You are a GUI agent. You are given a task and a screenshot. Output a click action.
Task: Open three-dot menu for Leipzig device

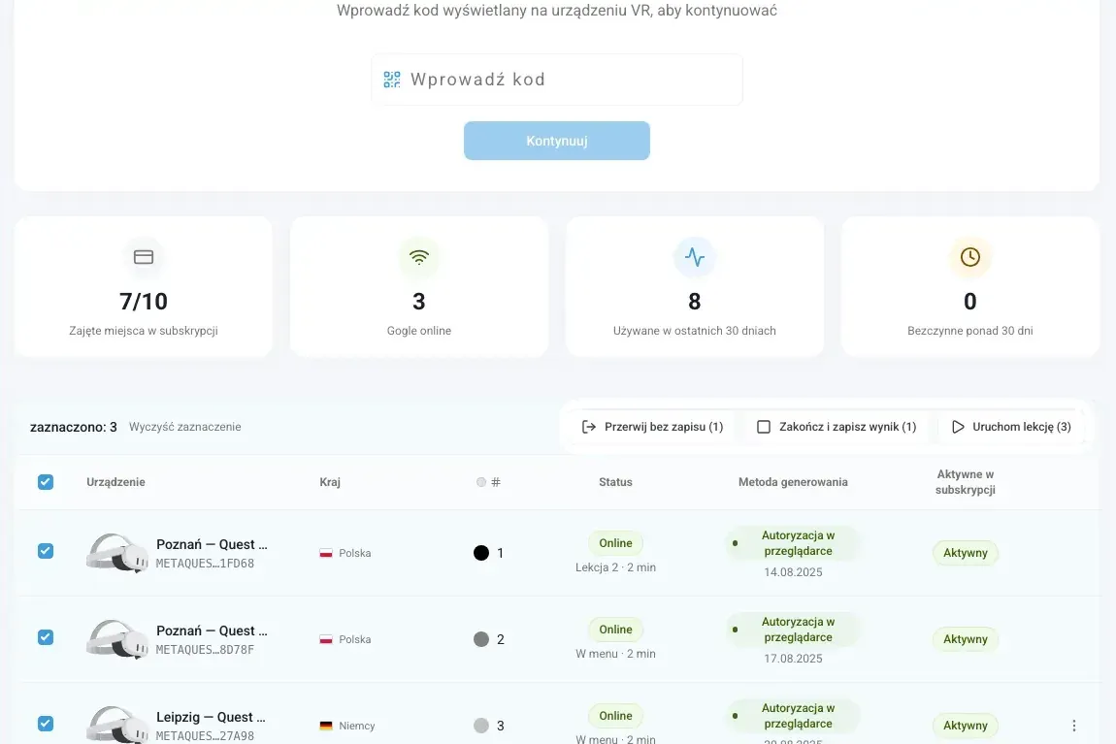pyautogui.click(x=1074, y=726)
